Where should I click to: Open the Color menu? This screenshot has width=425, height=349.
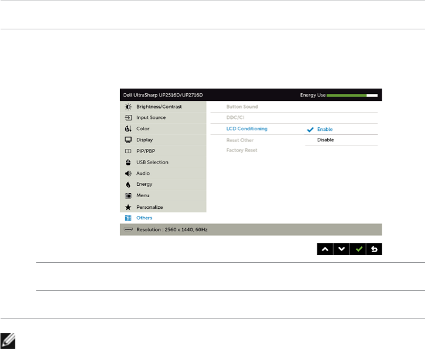163,128
